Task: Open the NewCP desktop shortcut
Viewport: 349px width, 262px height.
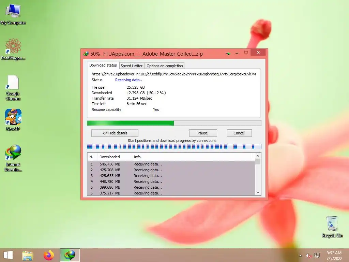Action: pos(13,120)
